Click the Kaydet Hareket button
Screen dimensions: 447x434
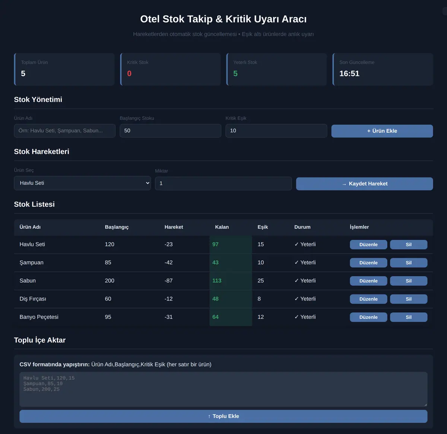364,184
